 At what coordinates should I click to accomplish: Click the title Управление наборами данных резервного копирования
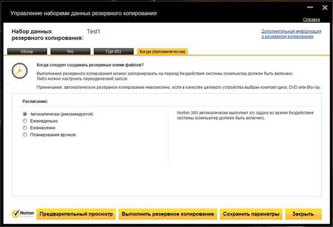click(x=83, y=13)
